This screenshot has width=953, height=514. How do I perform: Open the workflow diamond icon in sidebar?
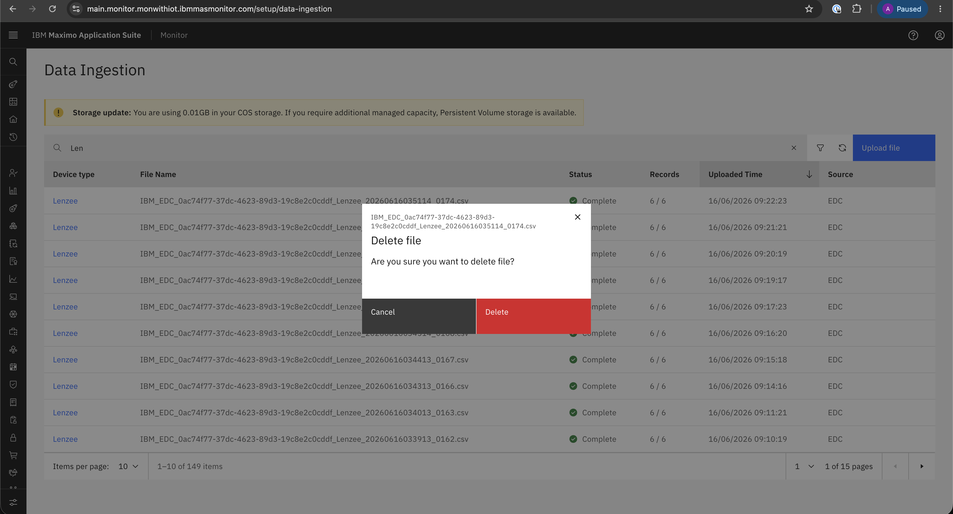tap(13, 349)
